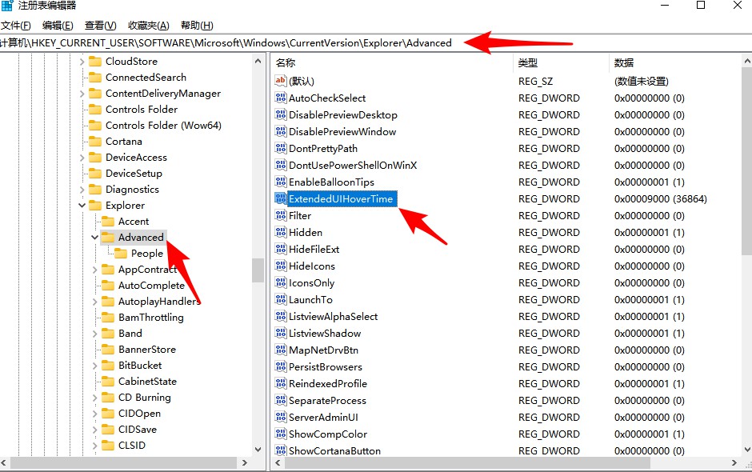Click the registry path address bar

pyautogui.click(x=376, y=43)
